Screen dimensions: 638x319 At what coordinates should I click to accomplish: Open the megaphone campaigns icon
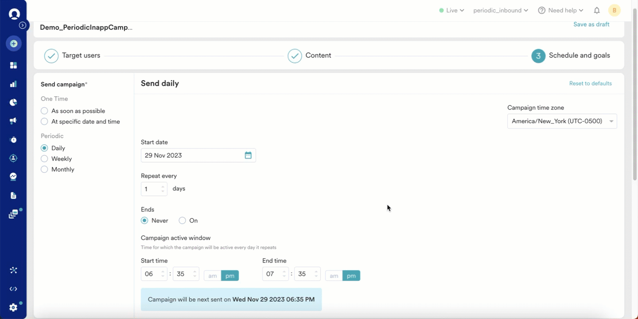pyautogui.click(x=13, y=121)
